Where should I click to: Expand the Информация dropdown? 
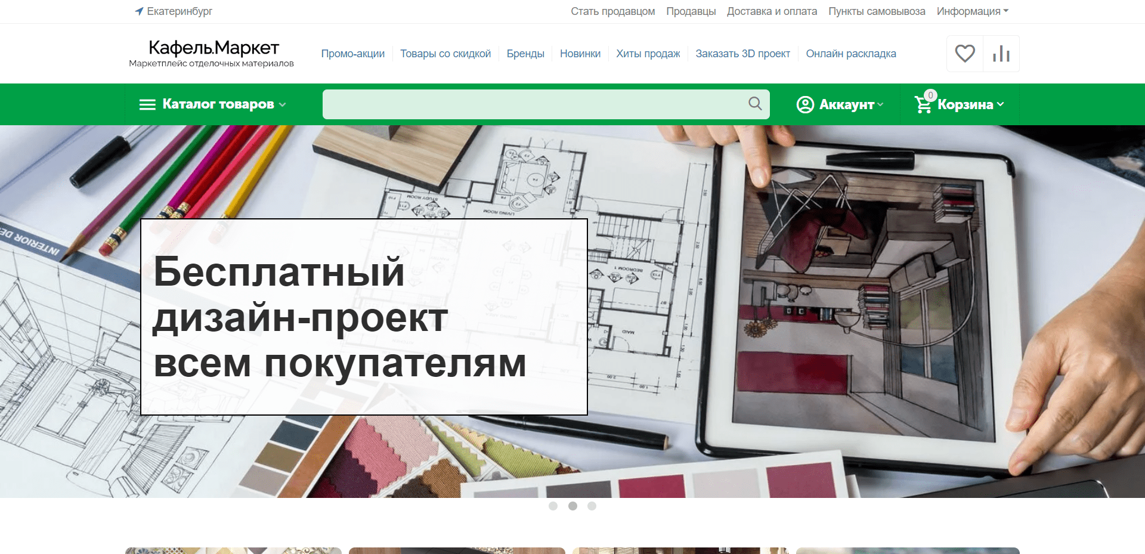(x=972, y=11)
